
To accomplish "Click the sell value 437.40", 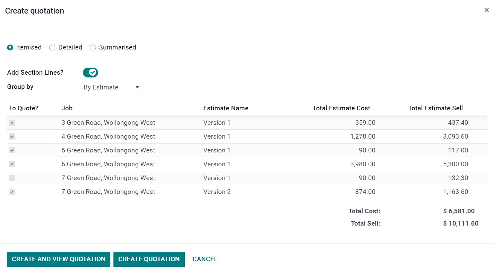I will (458, 123).
